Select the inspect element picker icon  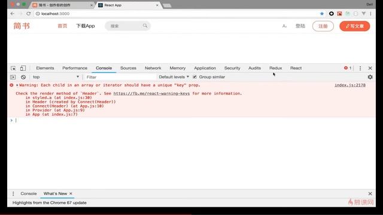(13, 68)
